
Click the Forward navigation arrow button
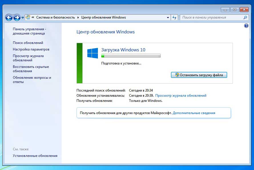(17, 17)
